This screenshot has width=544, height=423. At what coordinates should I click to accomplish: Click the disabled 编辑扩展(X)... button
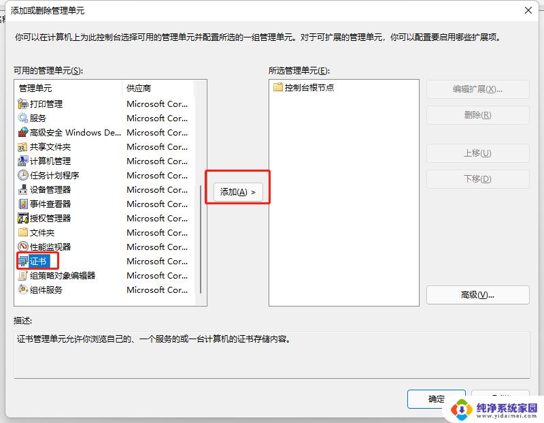[x=478, y=89]
